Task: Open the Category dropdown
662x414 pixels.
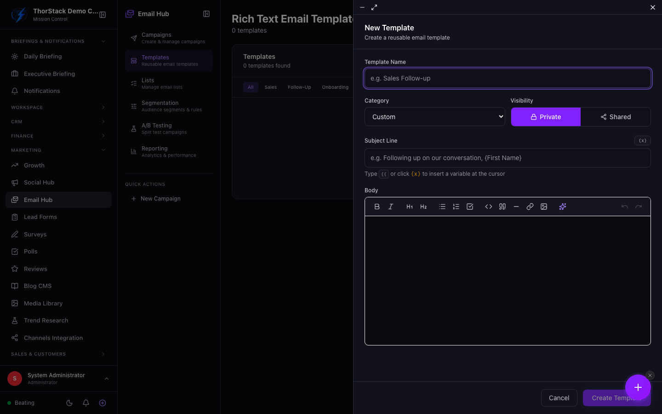Action: click(435, 117)
